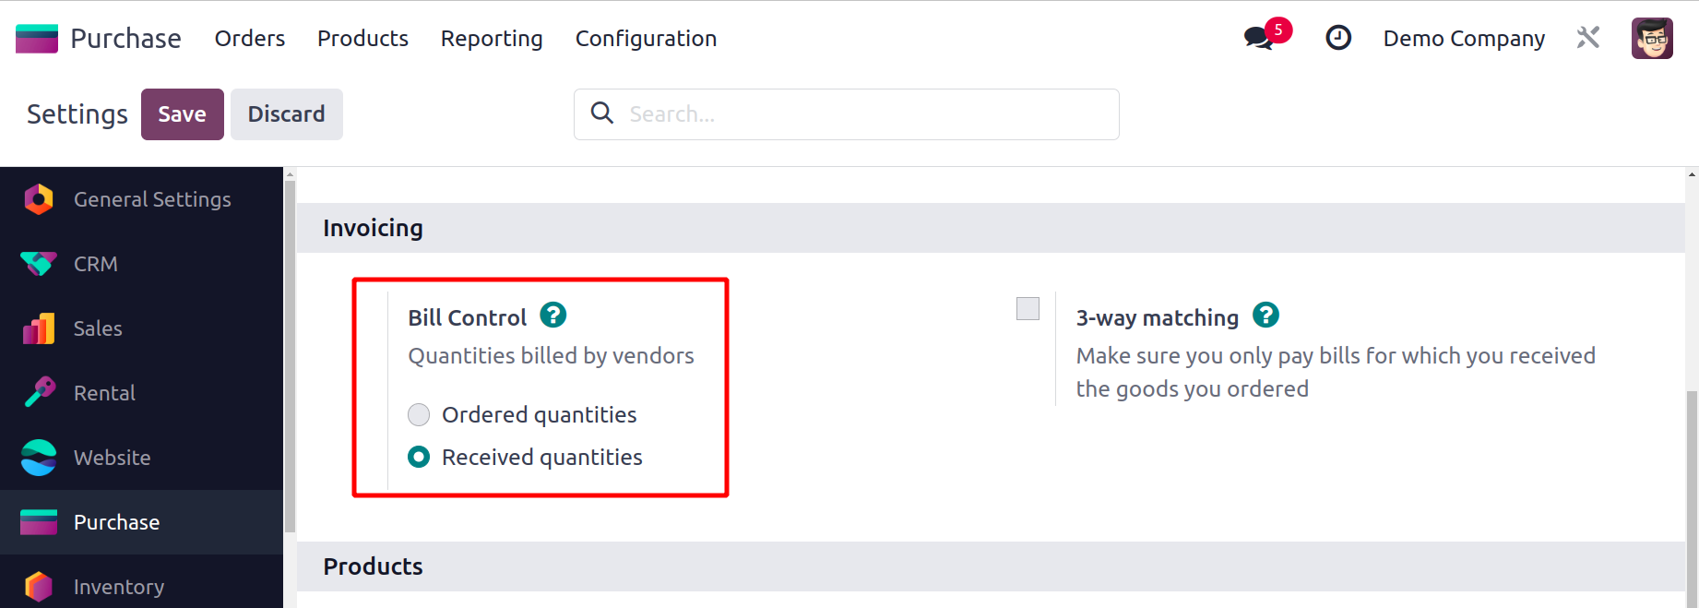
Task: Select the Received quantities radio option
Action: tap(419, 458)
